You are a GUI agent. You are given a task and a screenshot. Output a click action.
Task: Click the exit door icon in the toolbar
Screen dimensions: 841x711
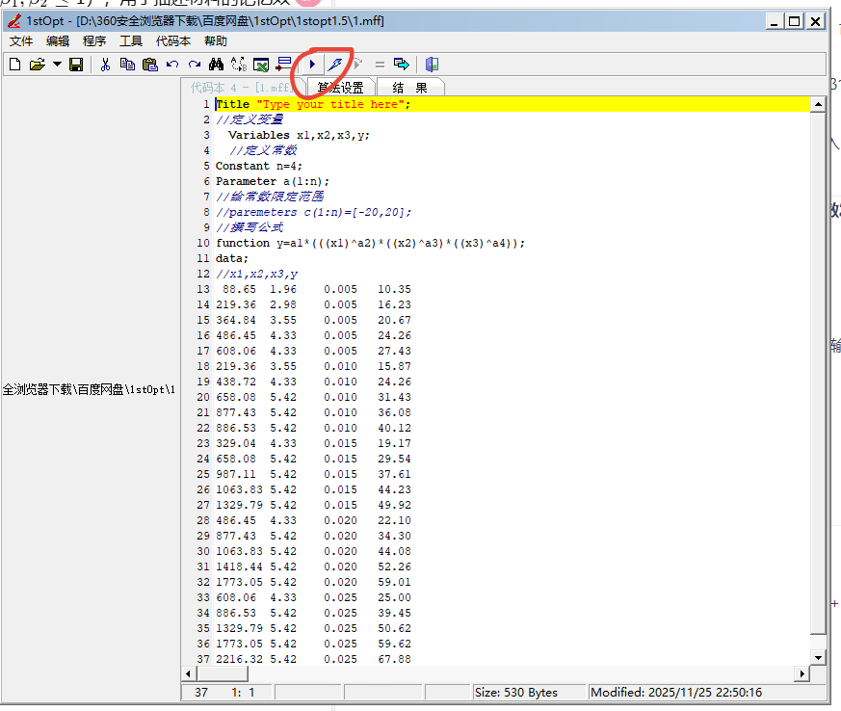[x=432, y=65]
